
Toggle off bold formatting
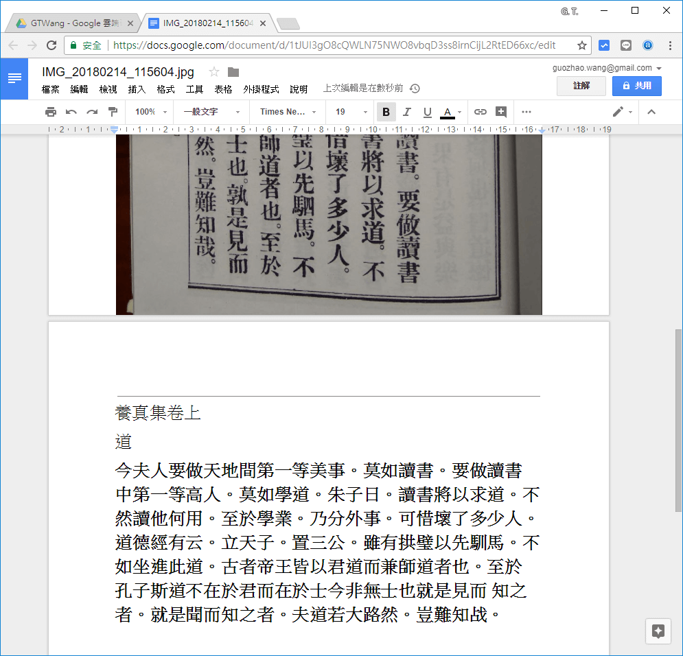(x=386, y=112)
